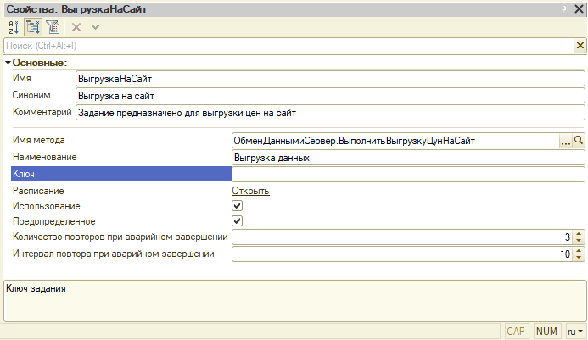Decrease Интервал повтора value with down arrow
588x340 pixels.
point(579,257)
